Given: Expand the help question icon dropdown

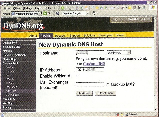Looking at the screenshot, I should click(97, 13).
